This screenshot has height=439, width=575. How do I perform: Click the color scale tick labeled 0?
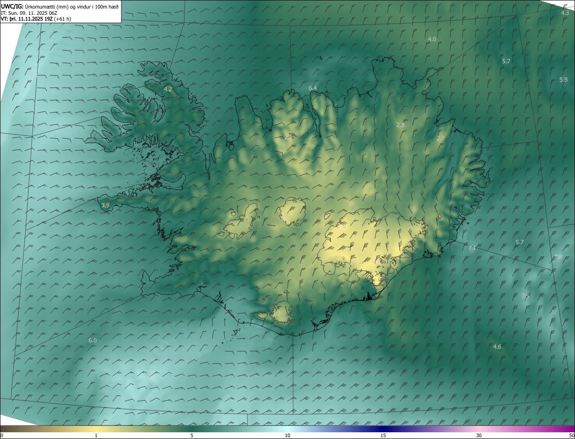2,435
